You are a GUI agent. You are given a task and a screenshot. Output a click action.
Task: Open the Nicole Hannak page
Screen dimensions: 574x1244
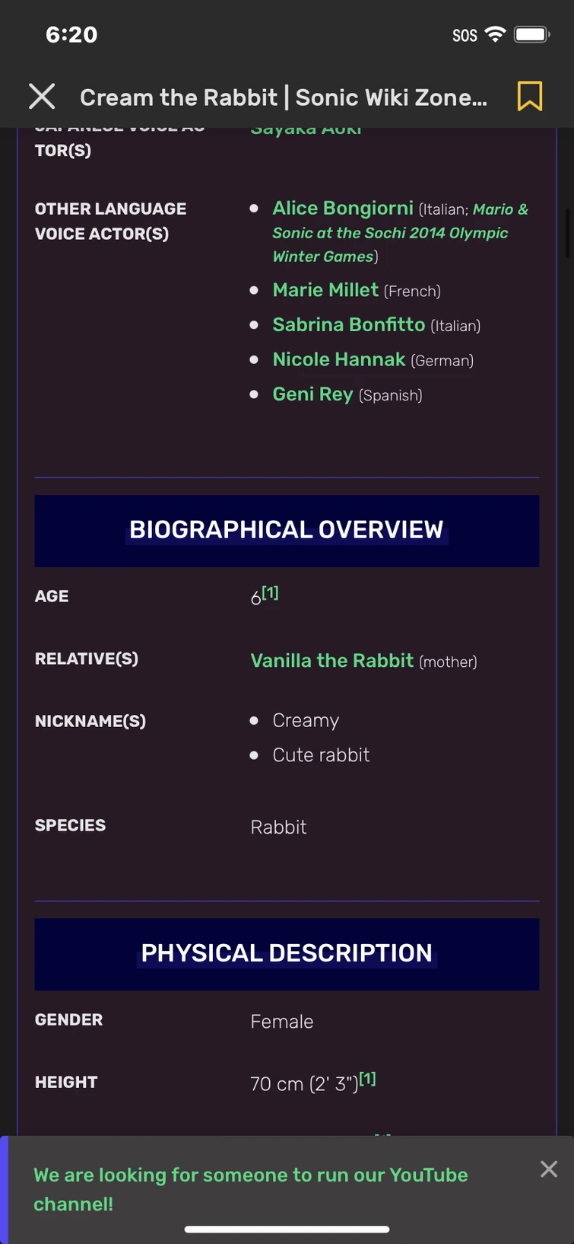[x=339, y=359]
